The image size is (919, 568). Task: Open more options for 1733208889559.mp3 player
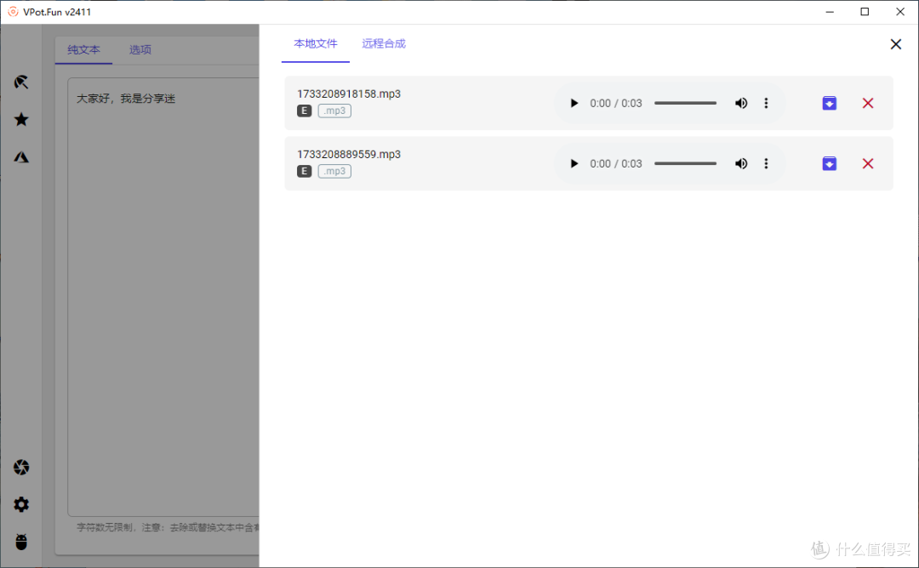766,163
